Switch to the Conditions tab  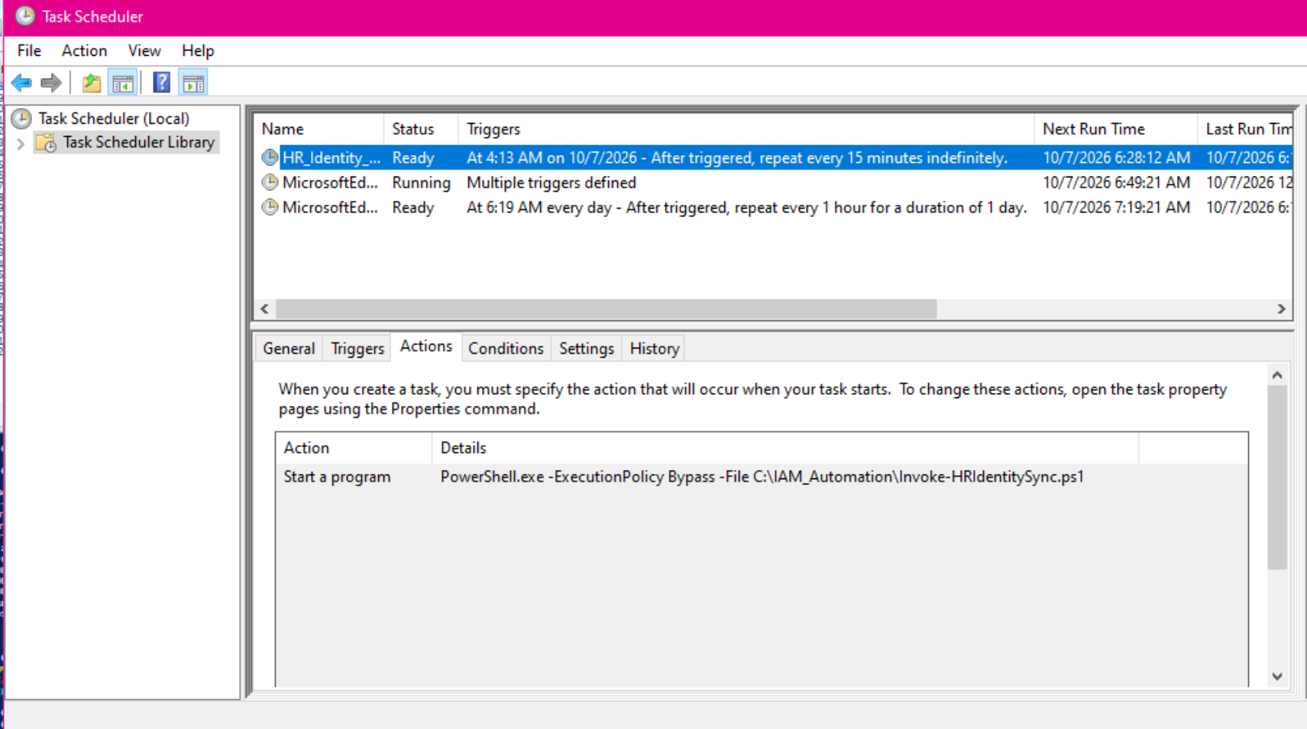(506, 348)
